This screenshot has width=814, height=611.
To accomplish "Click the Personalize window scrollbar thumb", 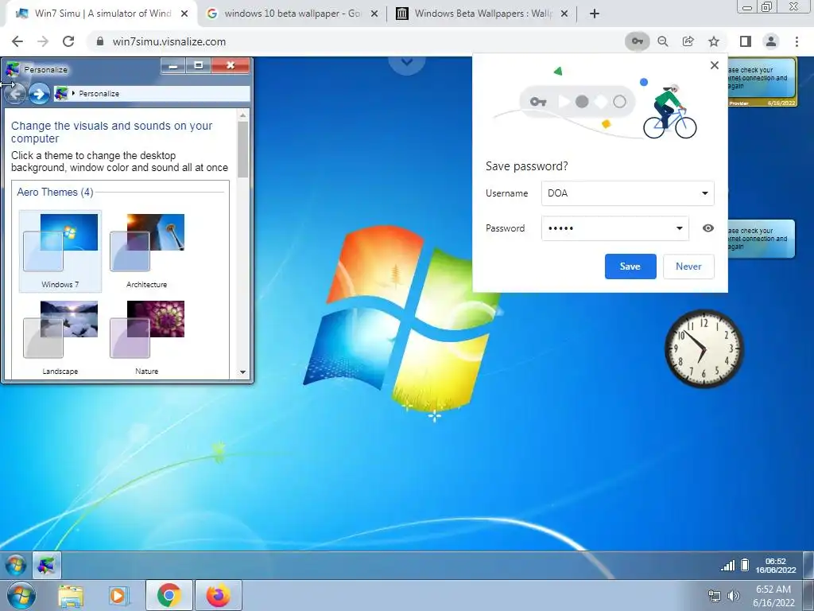I will pos(242,150).
